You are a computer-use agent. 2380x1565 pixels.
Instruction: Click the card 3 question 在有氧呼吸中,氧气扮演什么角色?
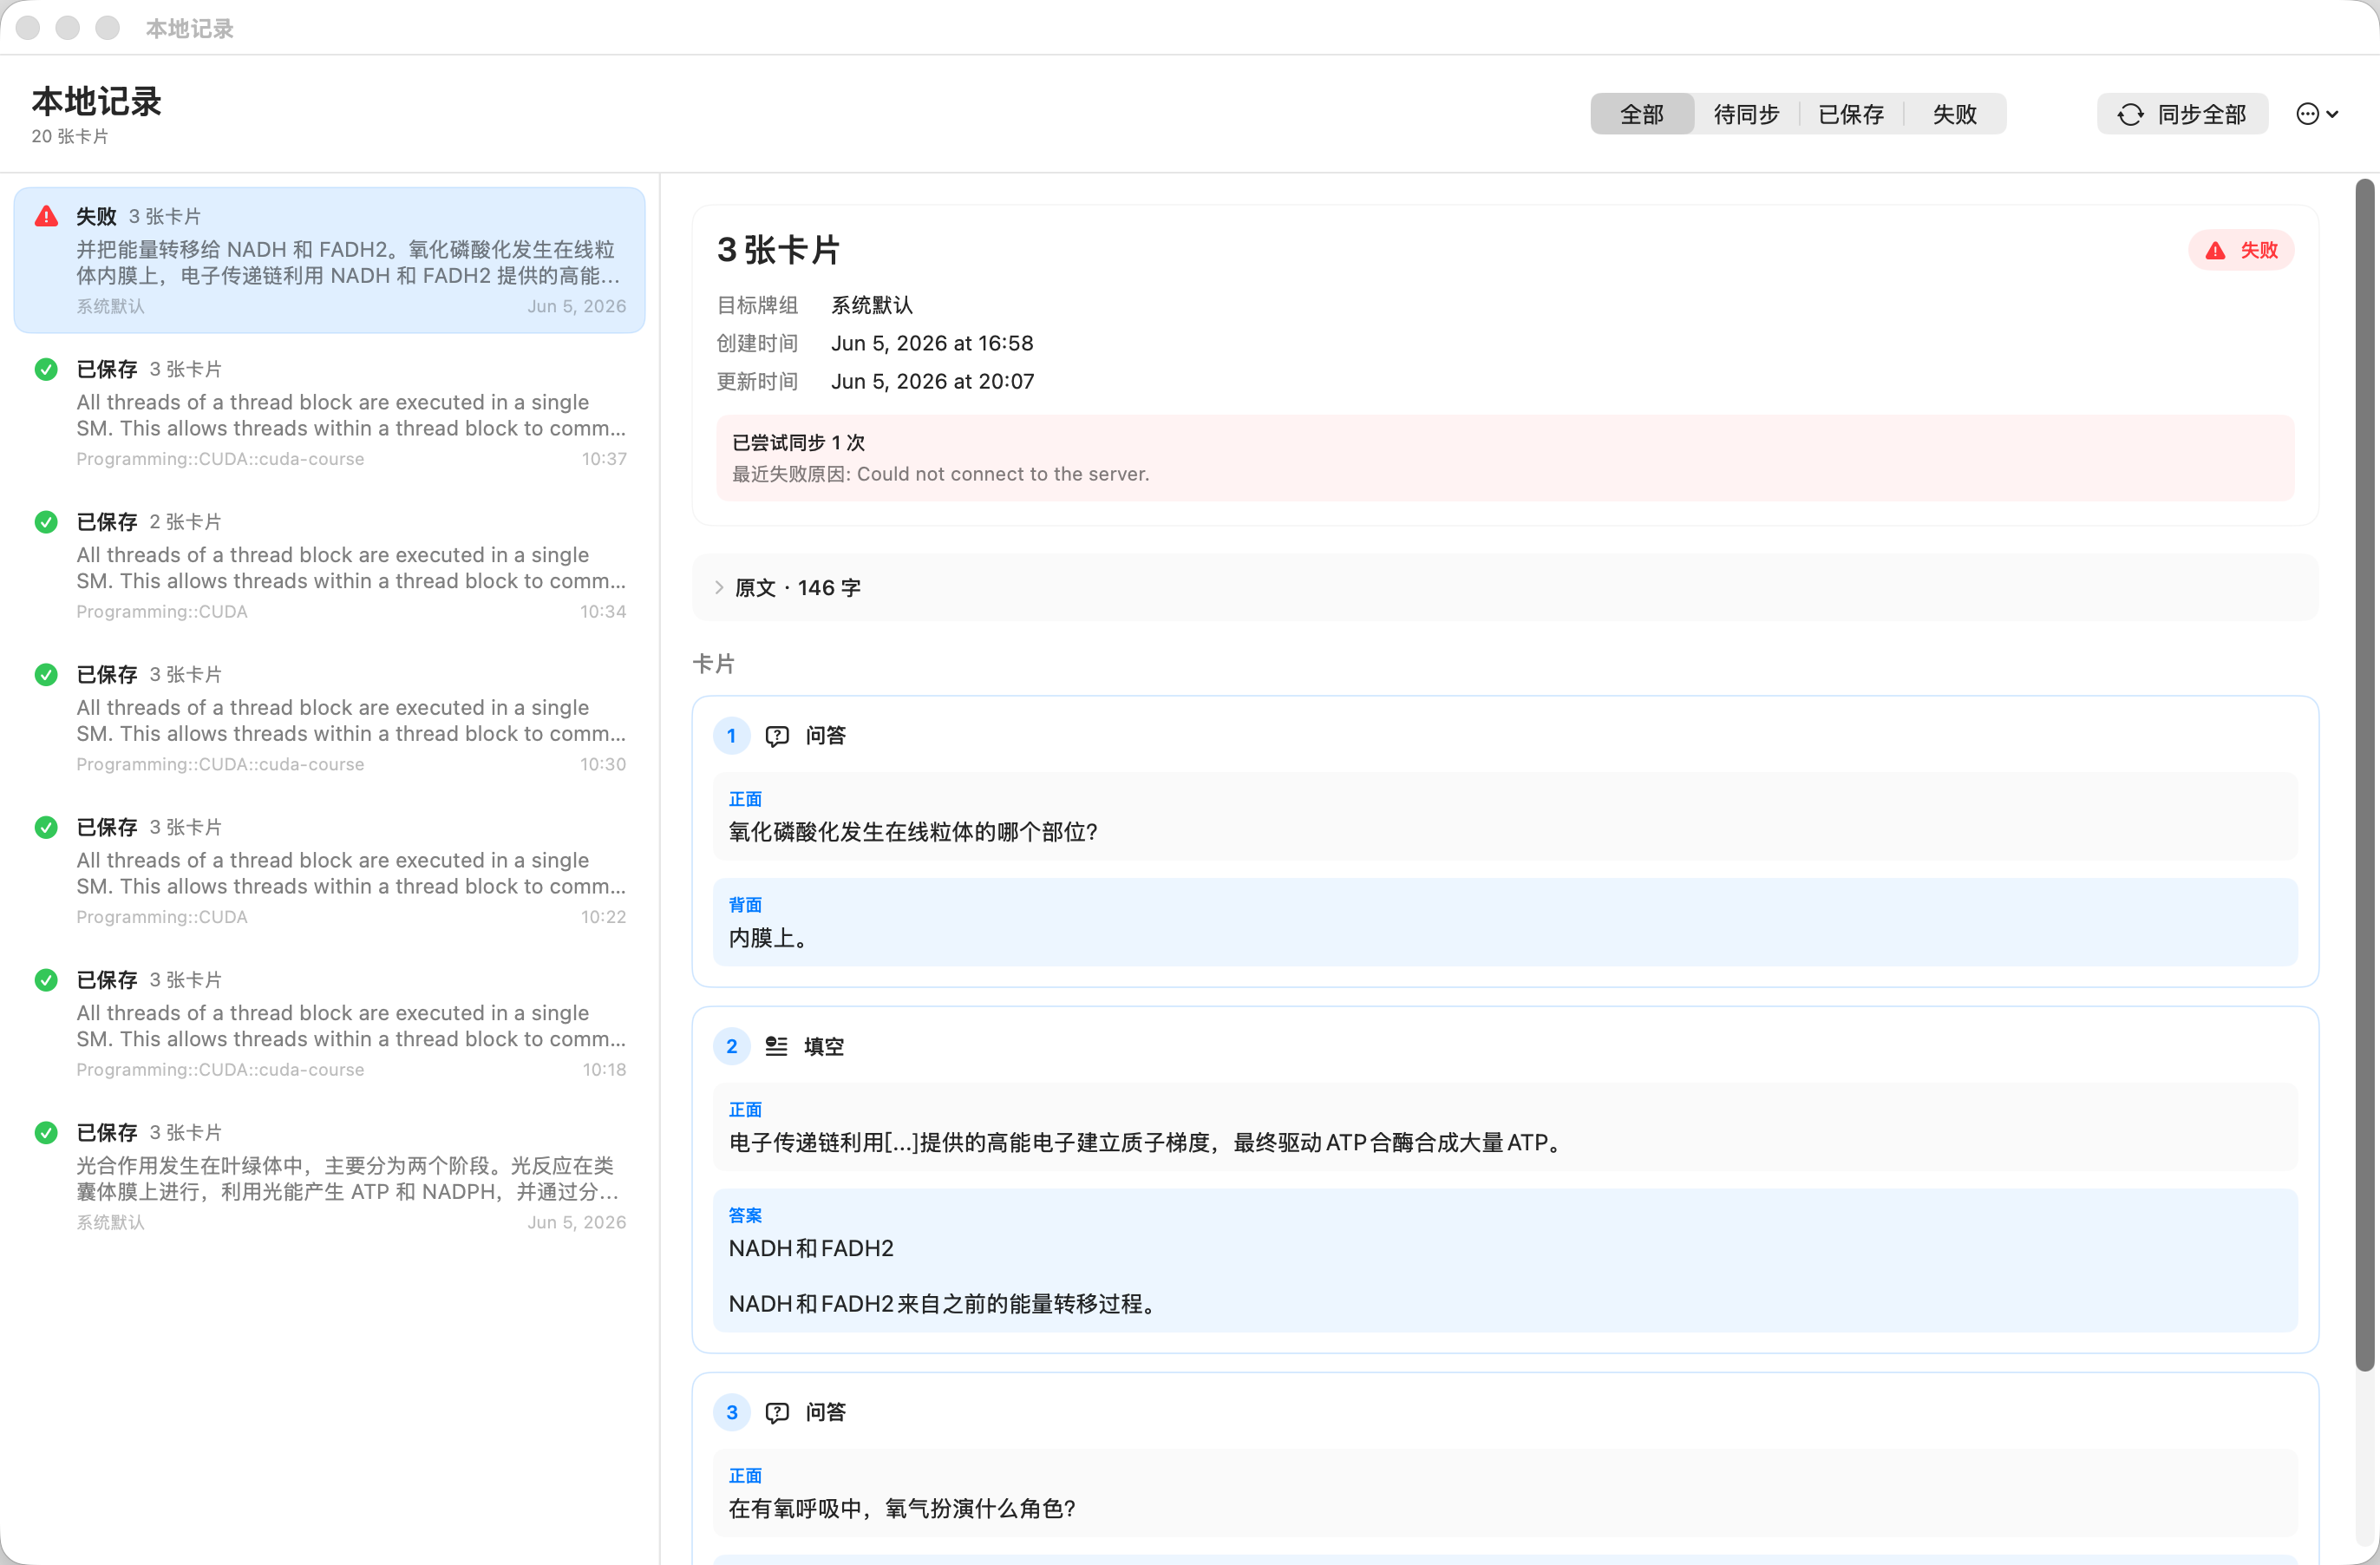pyautogui.click(x=902, y=1509)
